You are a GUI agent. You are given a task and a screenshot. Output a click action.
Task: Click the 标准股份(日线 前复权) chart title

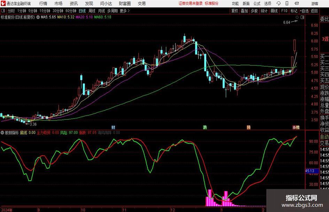coord(18,17)
